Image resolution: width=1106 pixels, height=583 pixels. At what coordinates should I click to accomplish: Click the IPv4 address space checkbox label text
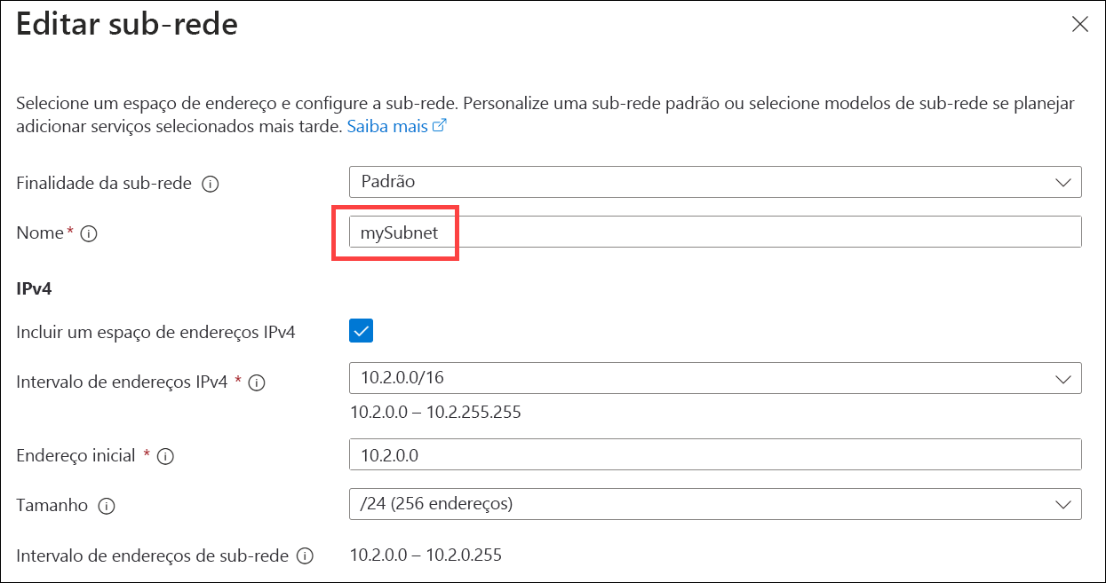(155, 333)
